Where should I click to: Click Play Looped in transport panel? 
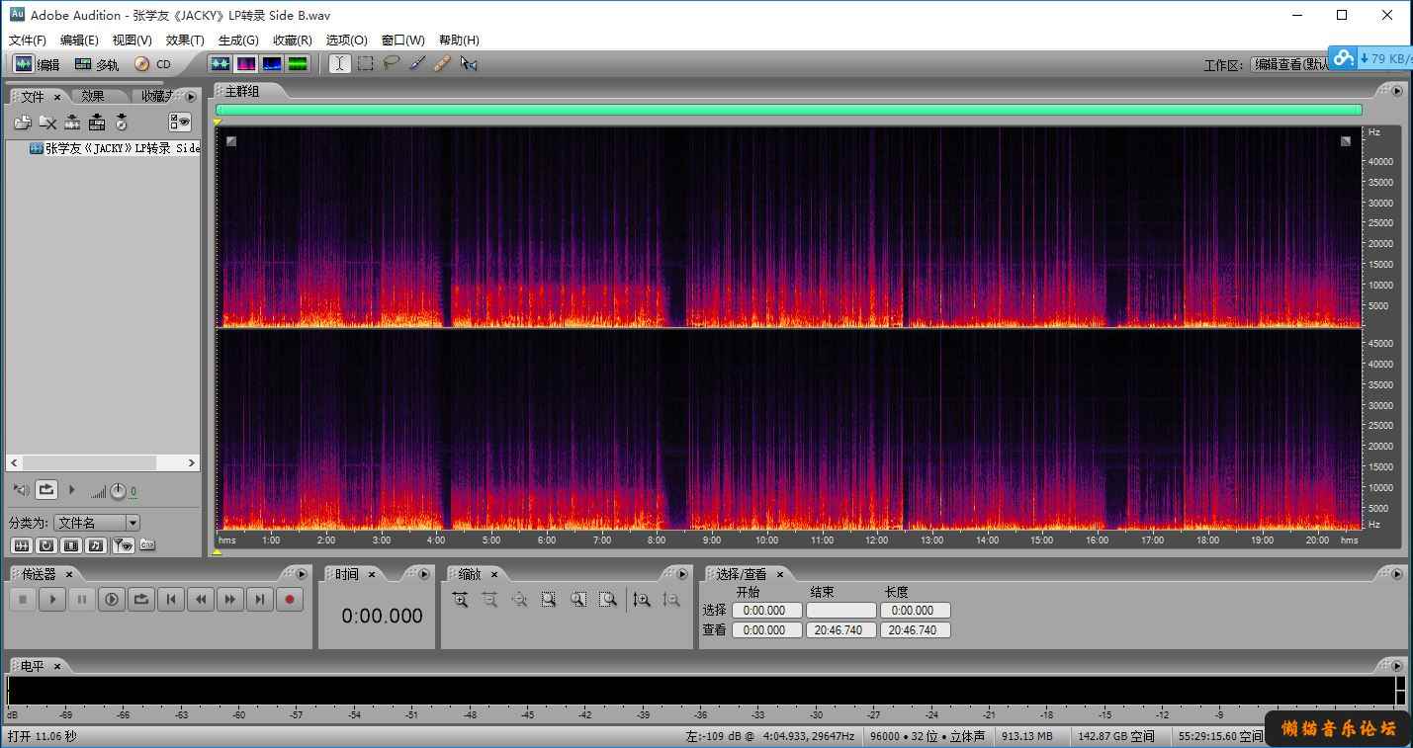click(x=141, y=599)
